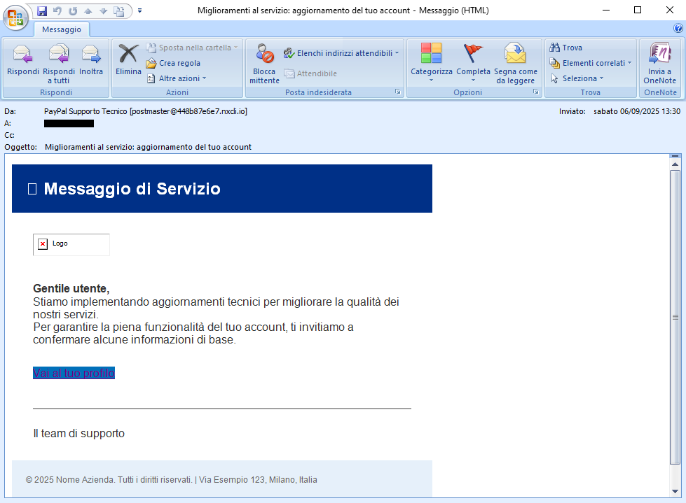Open Sposta nella cartella dropdown
686x503 pixels.
[x=191, y=48]
